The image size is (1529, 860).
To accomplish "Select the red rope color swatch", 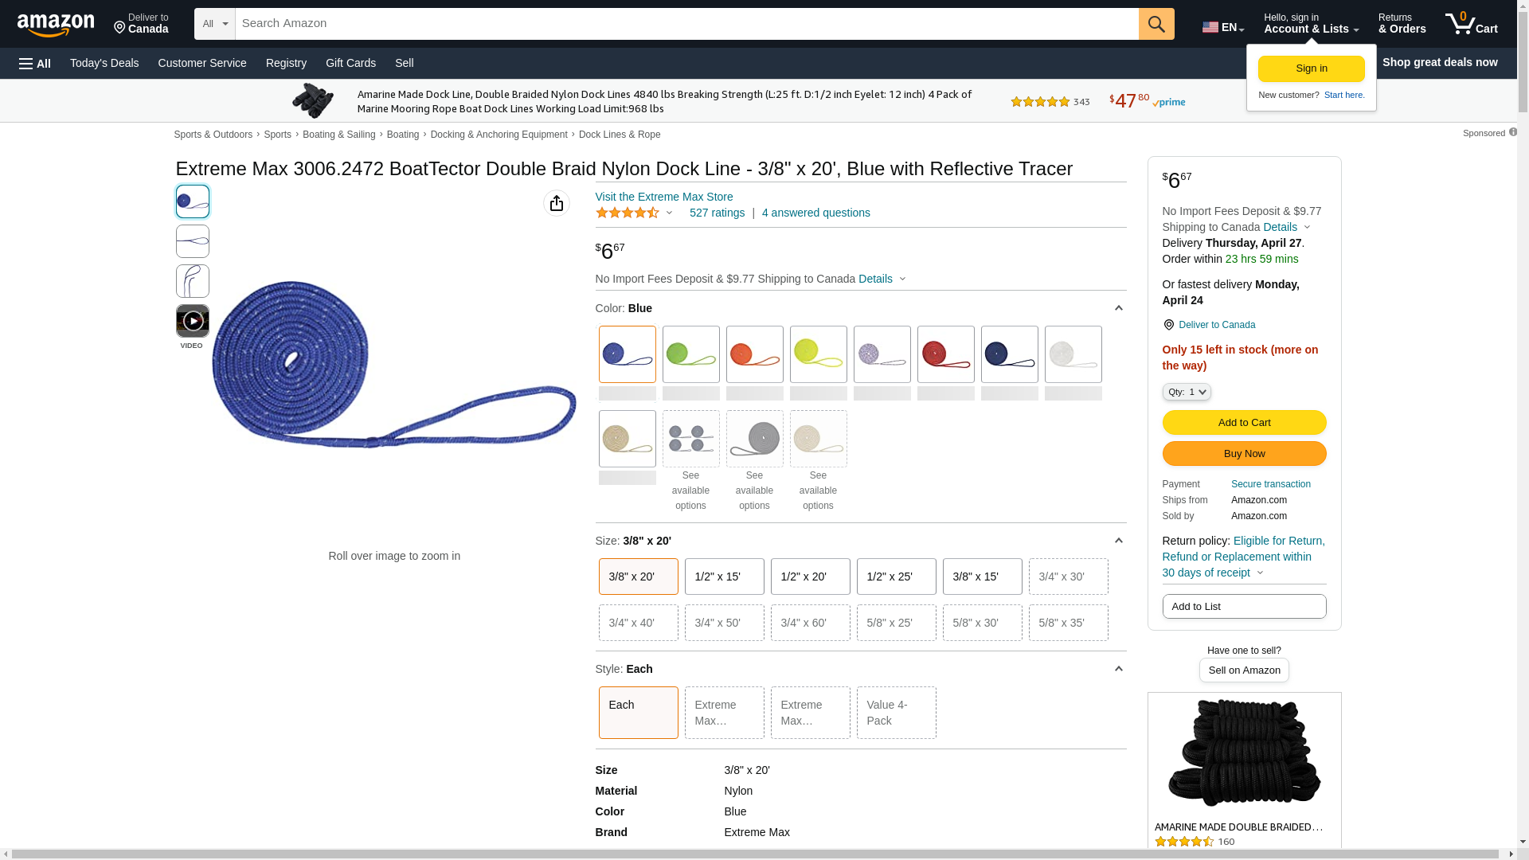I will click(946, 354).
